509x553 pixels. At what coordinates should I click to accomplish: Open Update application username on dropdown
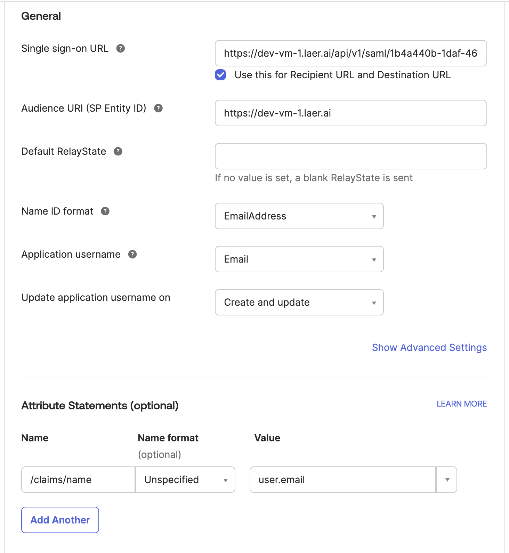pyautogui.click(x=299, y=302)
